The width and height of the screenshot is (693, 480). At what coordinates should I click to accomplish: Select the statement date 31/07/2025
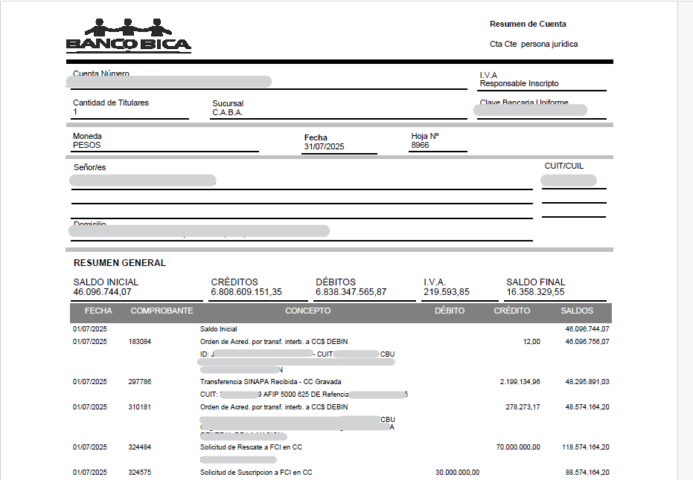coord(324,146)
